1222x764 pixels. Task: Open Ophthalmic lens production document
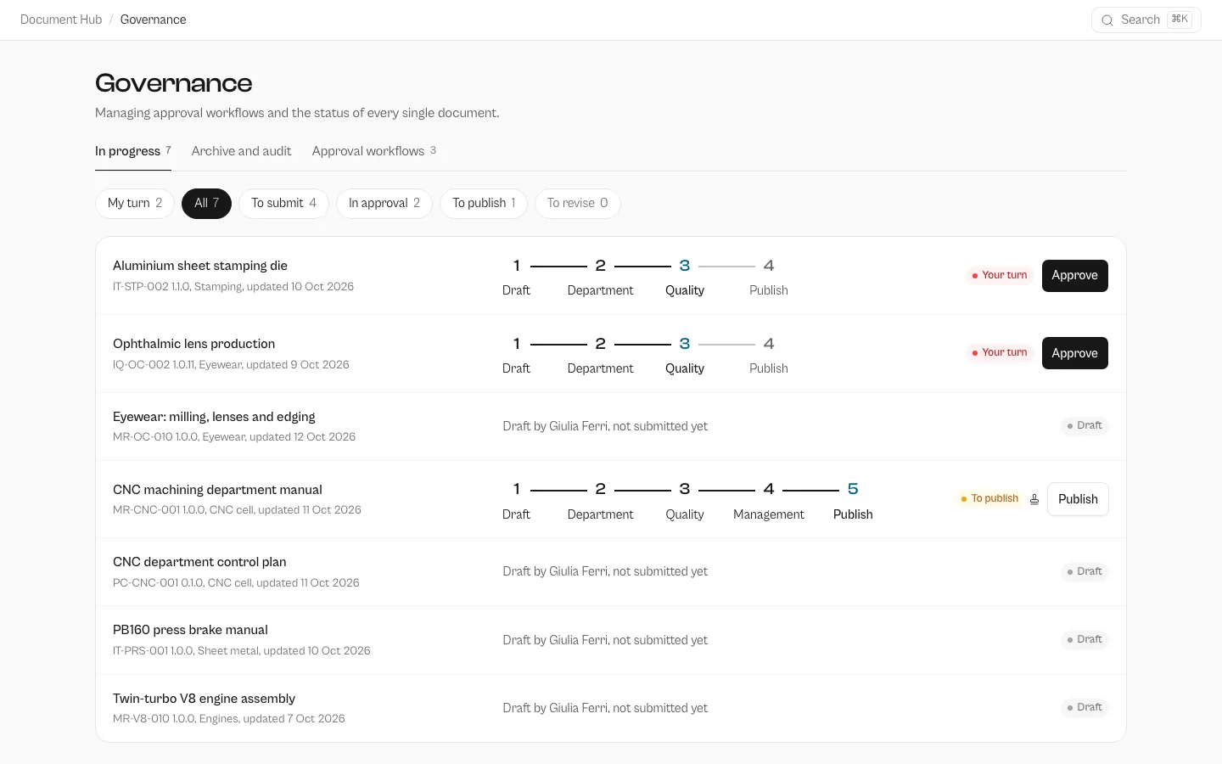[x=194, y=344]
